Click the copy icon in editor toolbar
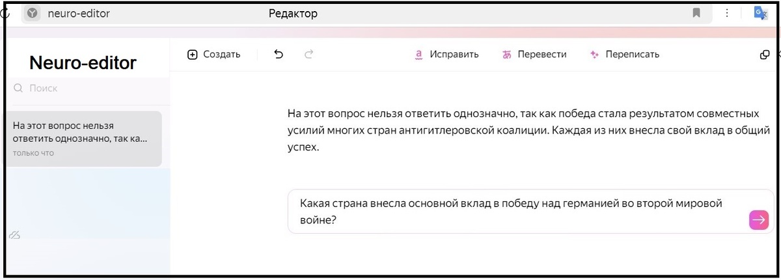This screenshot has height=280, width=781. (765, 55)
